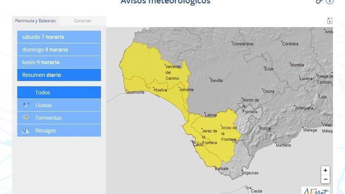Click the Tormentas storm cloud icon
The height and width of the screenshot is (194, 345).
click(x=26, y=118)
